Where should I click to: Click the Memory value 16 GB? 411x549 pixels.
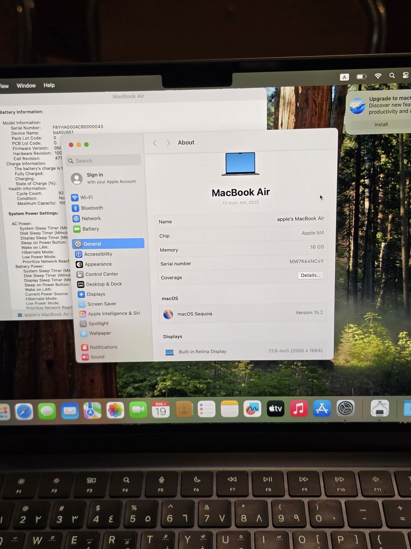click(x=317, y=247)
